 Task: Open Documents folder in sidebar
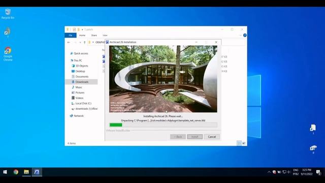point(80,77)
